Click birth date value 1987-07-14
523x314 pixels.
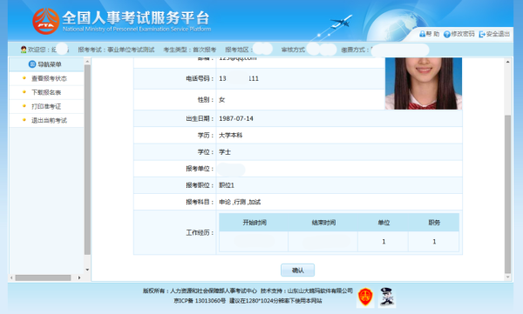(236, 118)
